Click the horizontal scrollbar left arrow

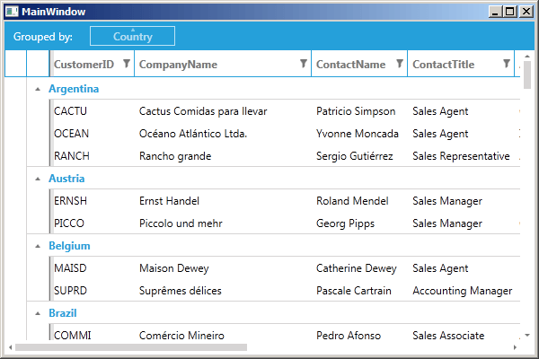(x=10, y=346)
